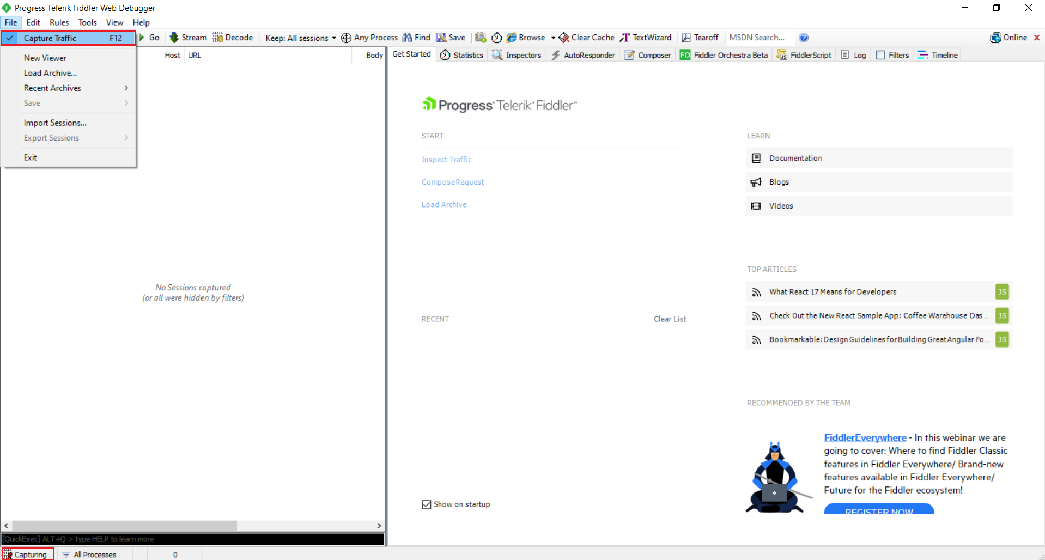Toggle Stream mode in the toolbar
Image resolution: width=1045 pixels, height=560 pixels.
coord(189,38)
